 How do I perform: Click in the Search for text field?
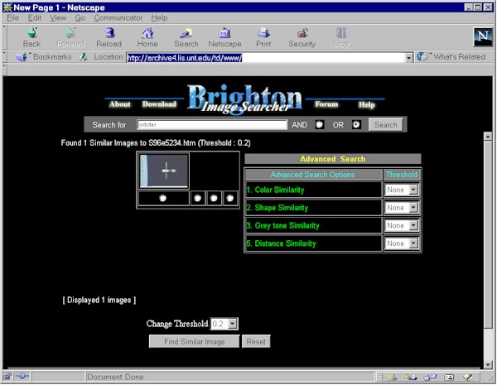pos(212,124)
